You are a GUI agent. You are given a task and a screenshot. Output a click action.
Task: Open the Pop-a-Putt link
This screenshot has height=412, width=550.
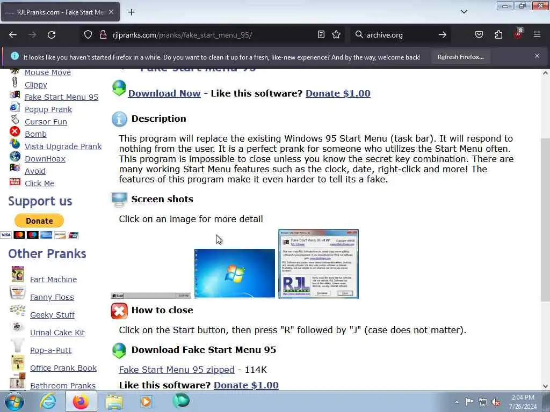(50, 350)
